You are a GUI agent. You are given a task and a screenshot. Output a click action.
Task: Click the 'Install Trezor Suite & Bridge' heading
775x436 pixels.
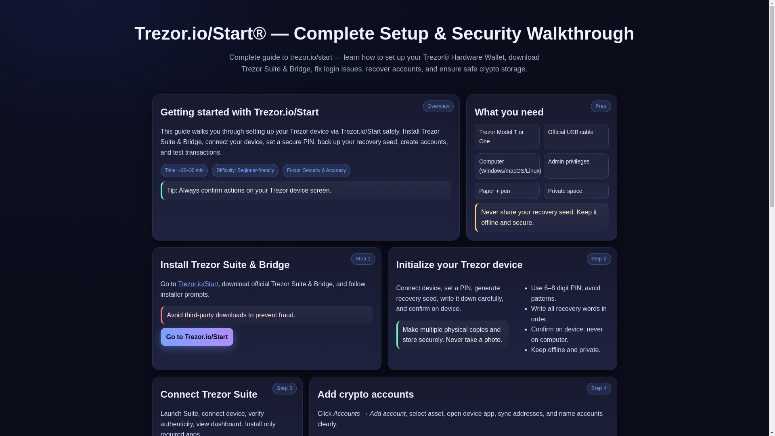[225, 265]
